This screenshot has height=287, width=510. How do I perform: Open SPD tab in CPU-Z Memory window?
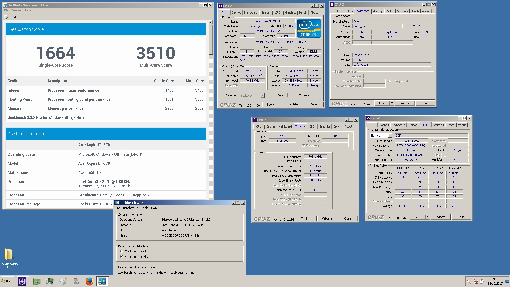pyautogui.click(x=312, y=126)
